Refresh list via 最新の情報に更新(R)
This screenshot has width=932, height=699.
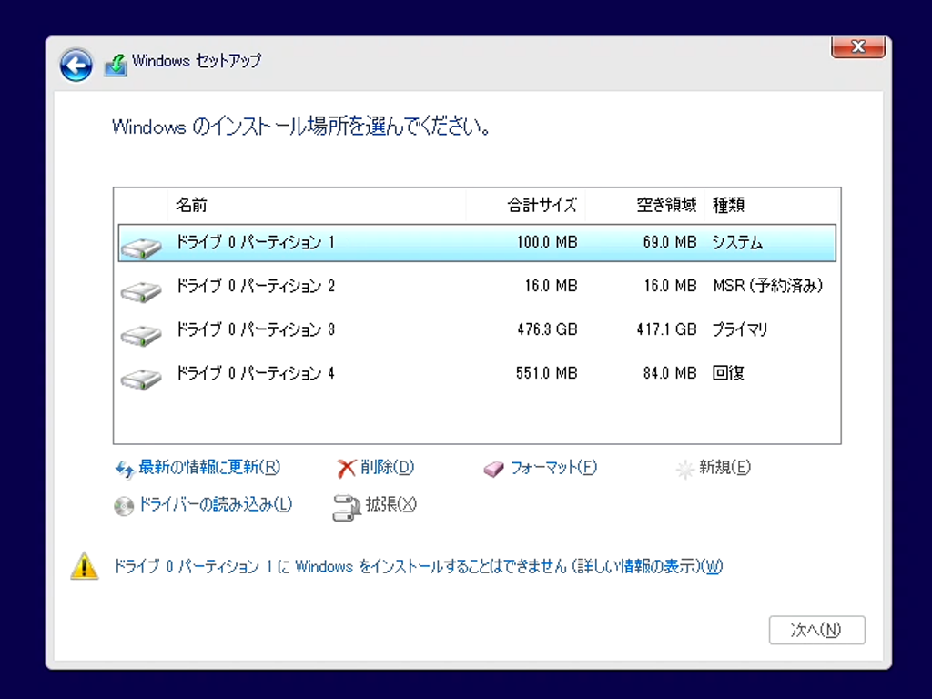[x=209, y=468]
